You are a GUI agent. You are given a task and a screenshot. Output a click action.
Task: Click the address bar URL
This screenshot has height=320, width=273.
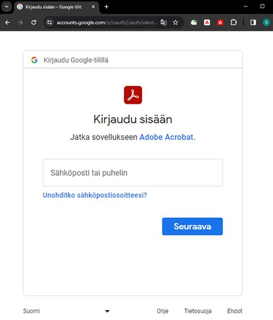coord(107,22)
